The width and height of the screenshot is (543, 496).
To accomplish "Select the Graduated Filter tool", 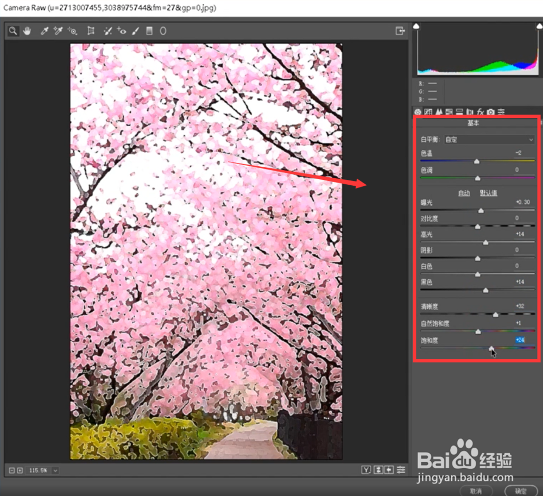I will 149,31.
